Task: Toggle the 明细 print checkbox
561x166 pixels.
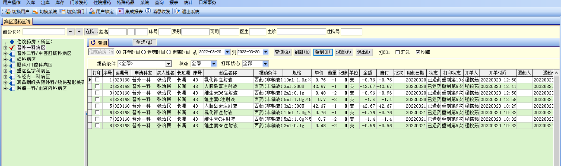Action: (418, 52)
